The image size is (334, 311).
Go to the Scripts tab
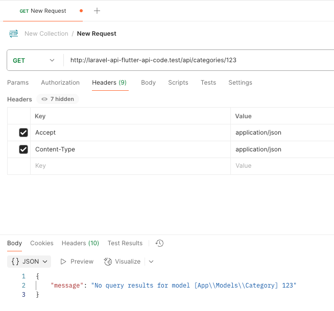tap(178, 83)
